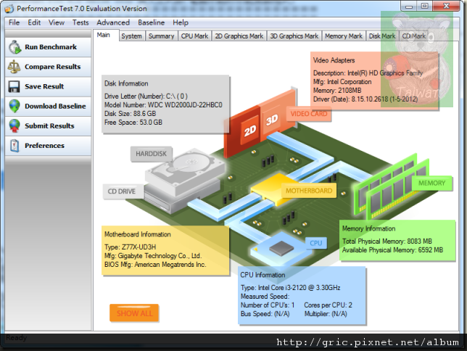This screenshot has height=351, width=467.
Task: Open the Tests menu
Action: tap(80, 22)
